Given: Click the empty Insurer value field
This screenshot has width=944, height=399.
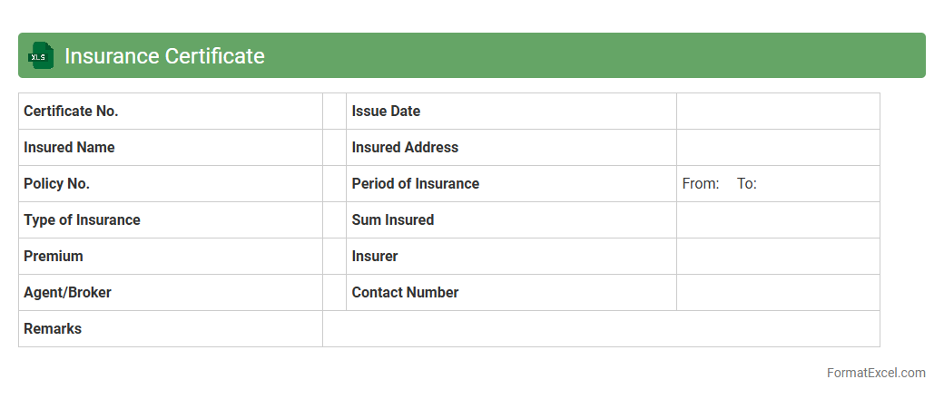Looking at the screenshot, I should point(778,257).
